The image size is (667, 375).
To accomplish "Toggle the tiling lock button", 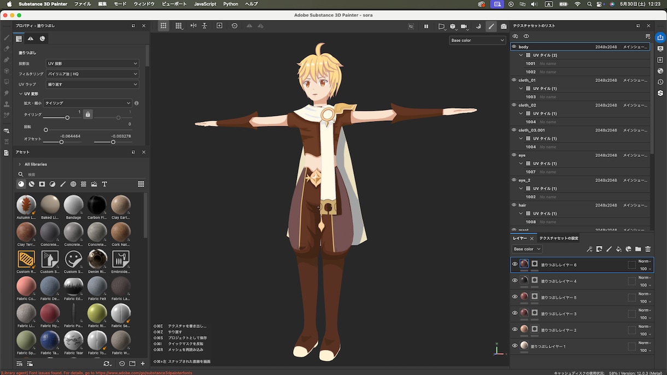I will (x=88, y=114).
